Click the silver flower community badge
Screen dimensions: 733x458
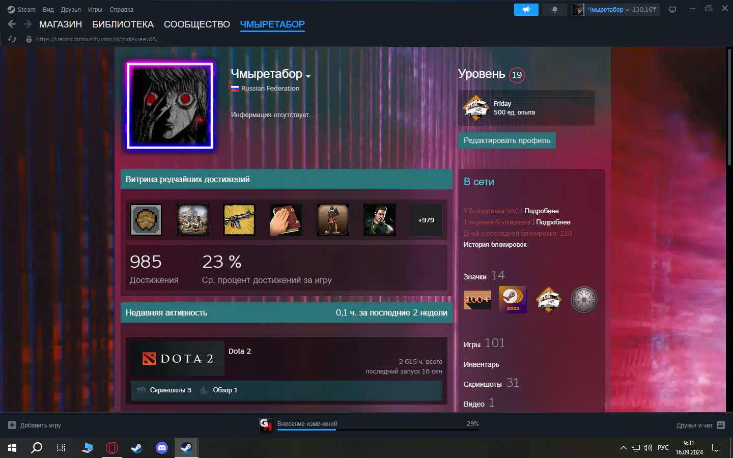pyautogui.click(x=584, y=300)
